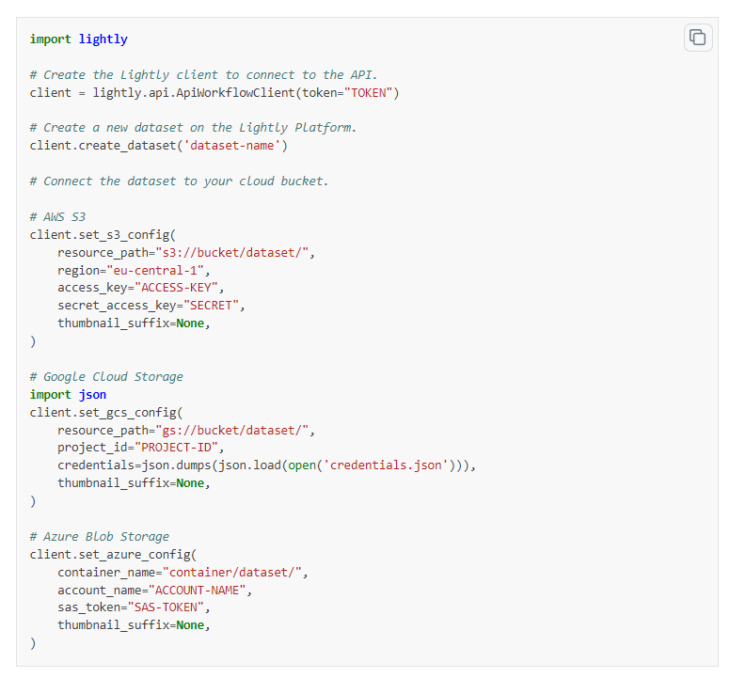Click the 'credentials.json' filename string
This screenshot has width=730, height=678.
pyautogui.click(x=386, y=465)
